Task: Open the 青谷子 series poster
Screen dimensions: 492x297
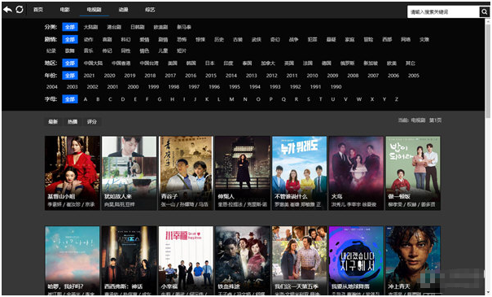Action: pos(186,173)
